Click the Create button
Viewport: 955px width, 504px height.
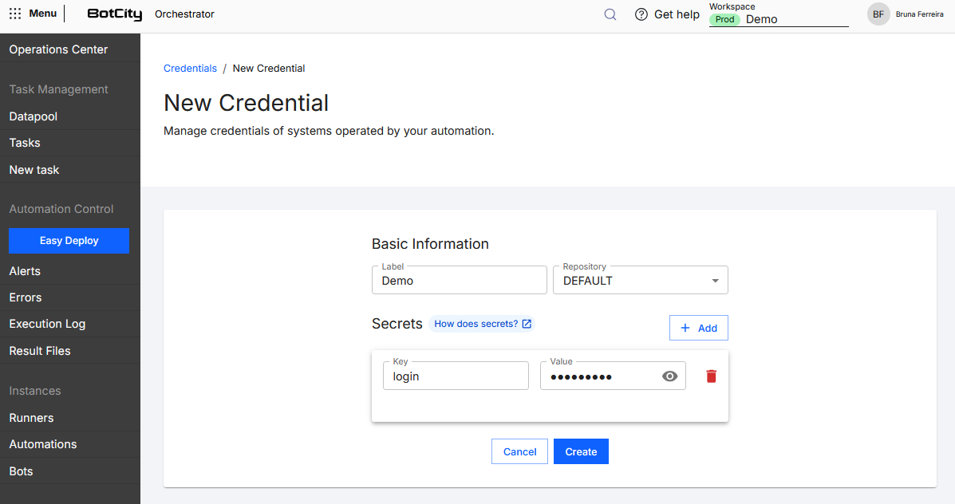coord(581,451)
